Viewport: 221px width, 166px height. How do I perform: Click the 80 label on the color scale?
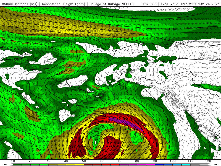pyautogui.click(x=137, y=161)
